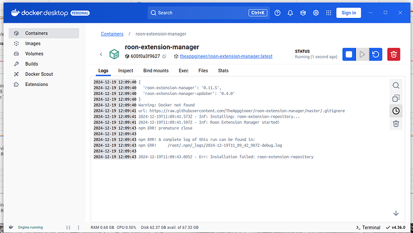The width and height of the screenshot is (413, 233).
Task: Open the Files tab
Action: (203, 70)
